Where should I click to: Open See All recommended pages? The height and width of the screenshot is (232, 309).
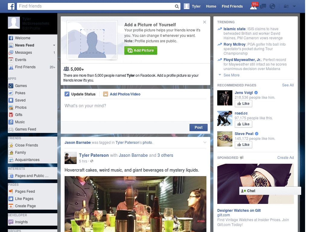click(288, 85)
